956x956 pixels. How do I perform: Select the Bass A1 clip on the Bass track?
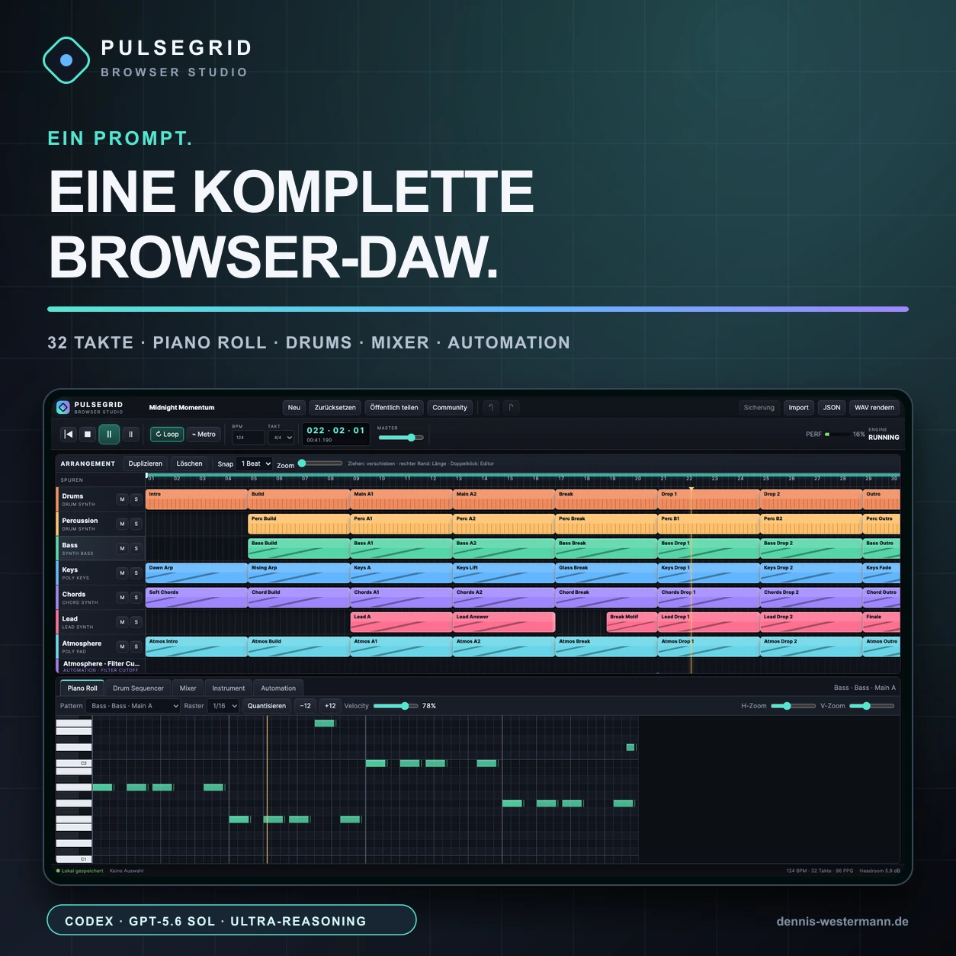[402, 548]
